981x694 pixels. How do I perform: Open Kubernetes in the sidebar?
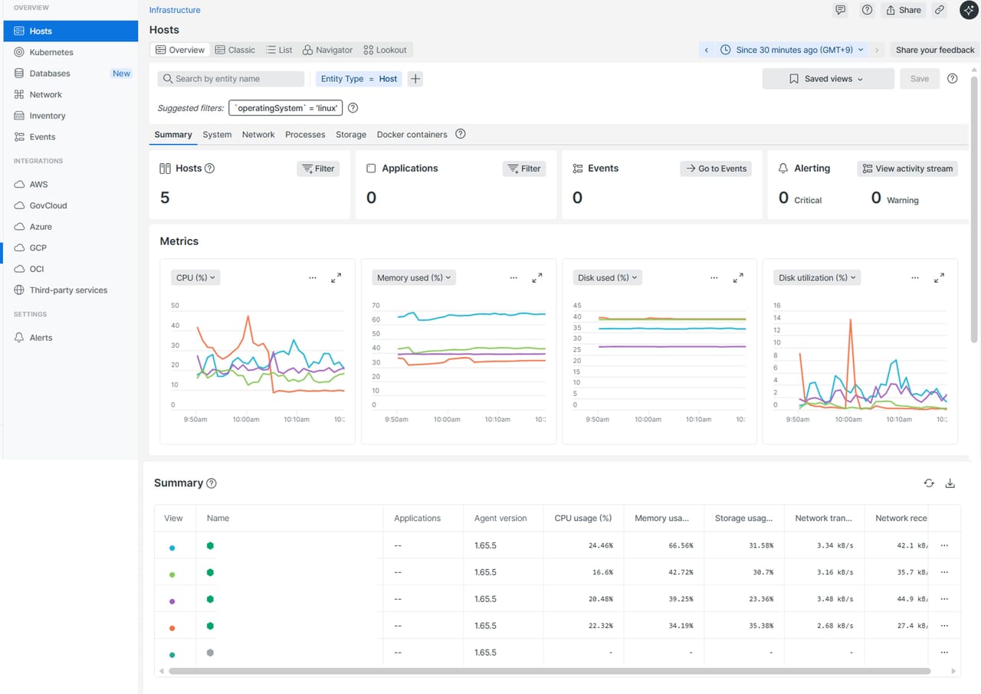(51, 52)
